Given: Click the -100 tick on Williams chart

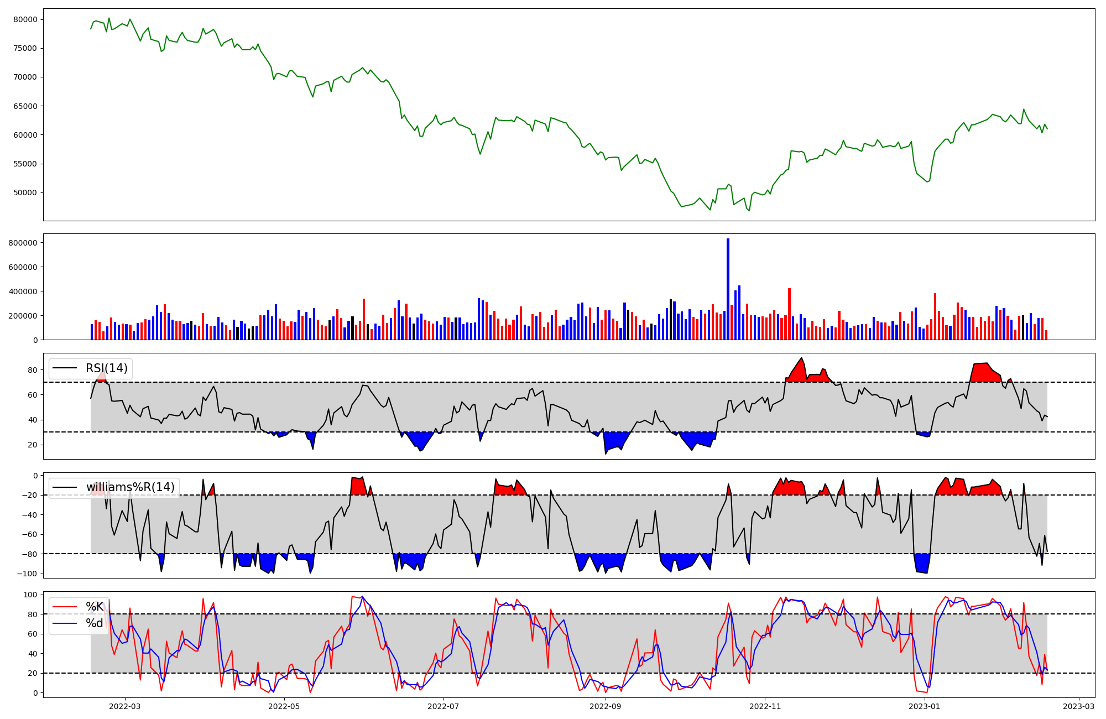Looking at the screenshot, I should pyautogui.click(x=28, y=574).
